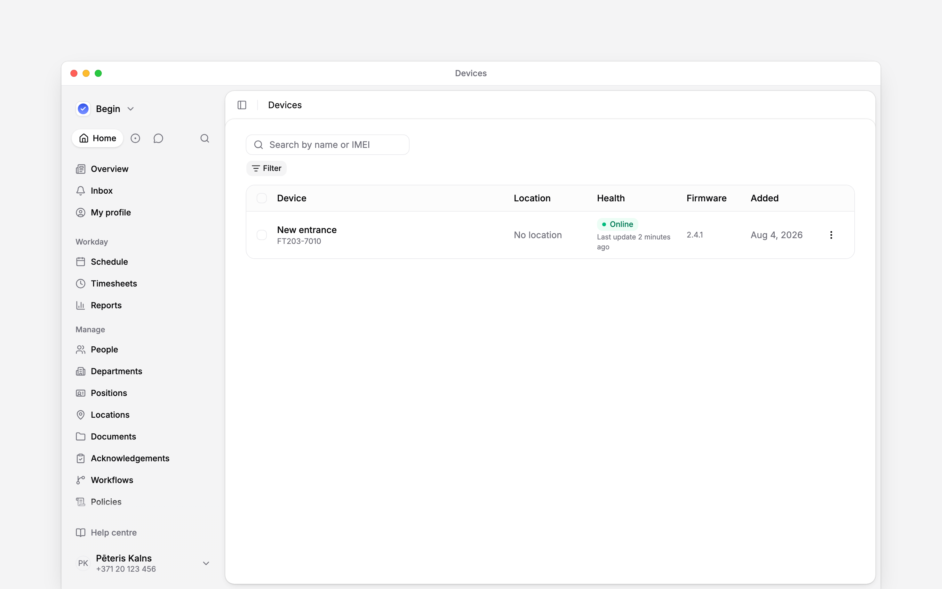Open the New entrance device link

pos(307,230)
